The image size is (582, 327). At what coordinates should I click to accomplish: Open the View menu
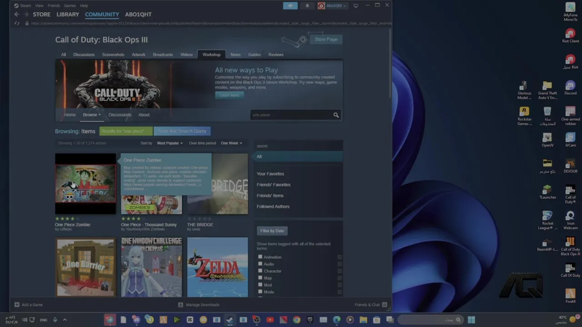click(x=40, y=5)
